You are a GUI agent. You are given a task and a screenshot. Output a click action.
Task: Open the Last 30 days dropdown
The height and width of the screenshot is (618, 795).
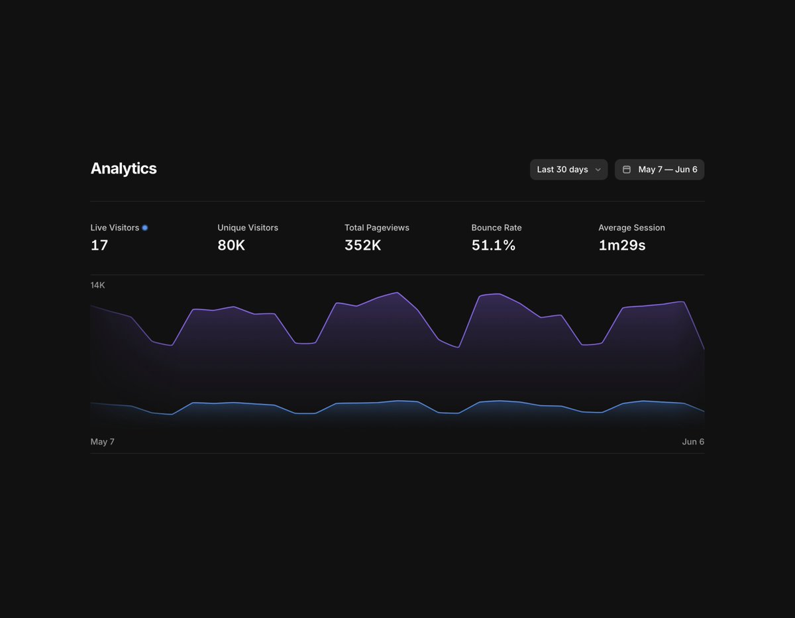click(x=563, y=170)
